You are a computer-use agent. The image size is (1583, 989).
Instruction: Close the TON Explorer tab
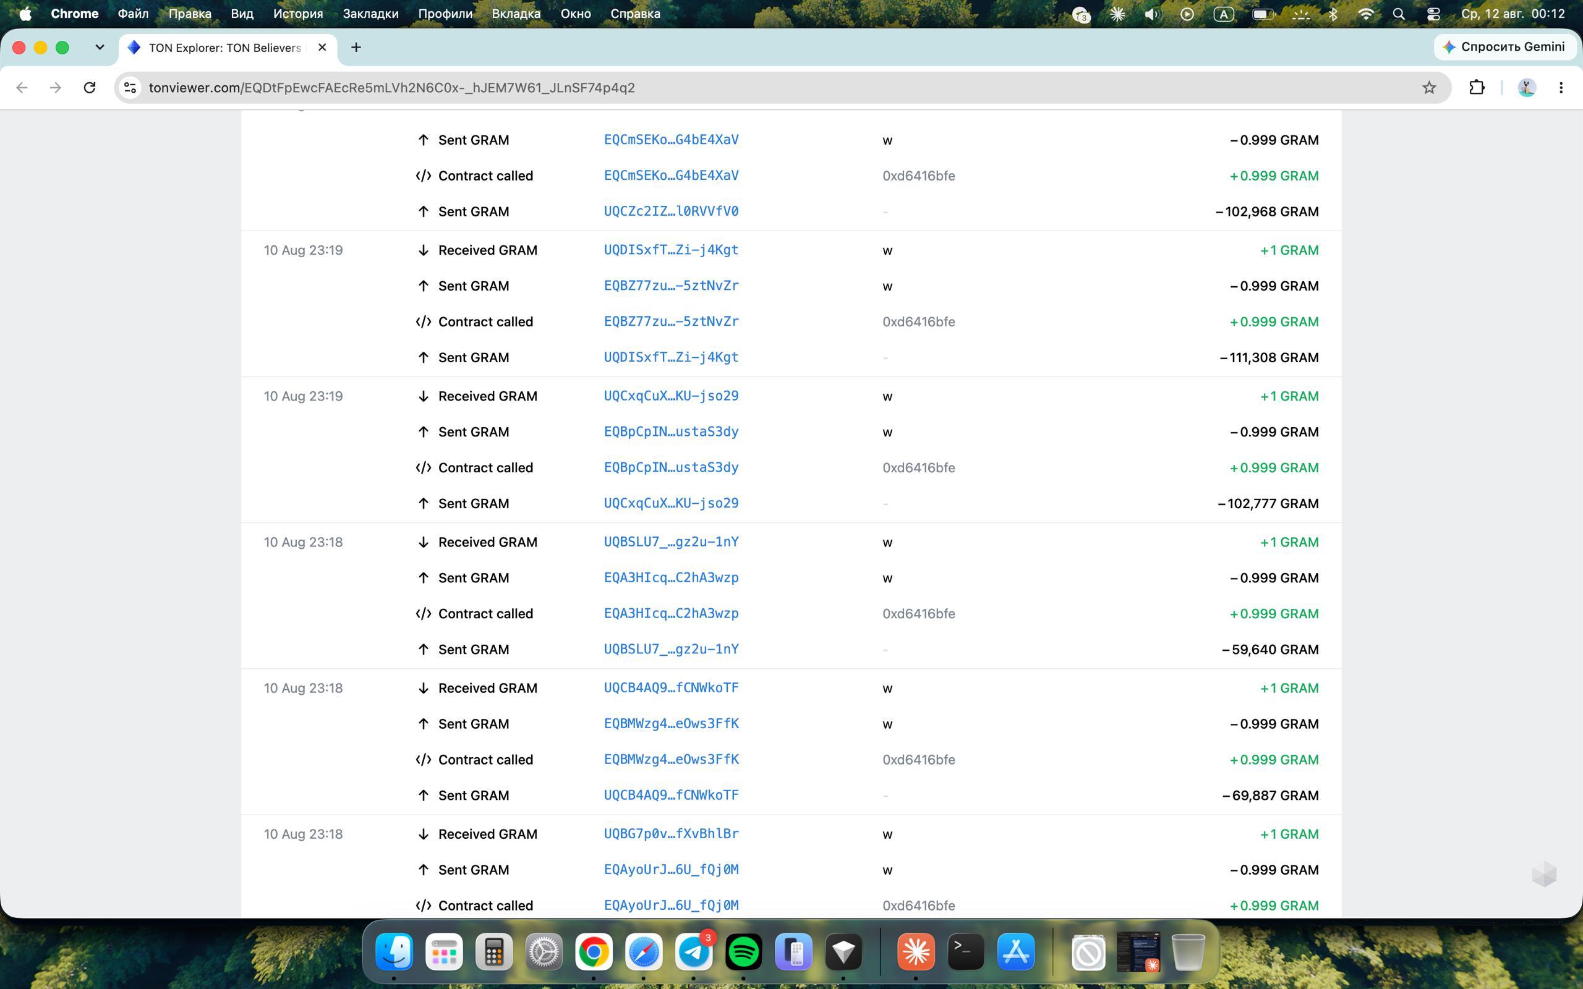[x=322, y=47]
